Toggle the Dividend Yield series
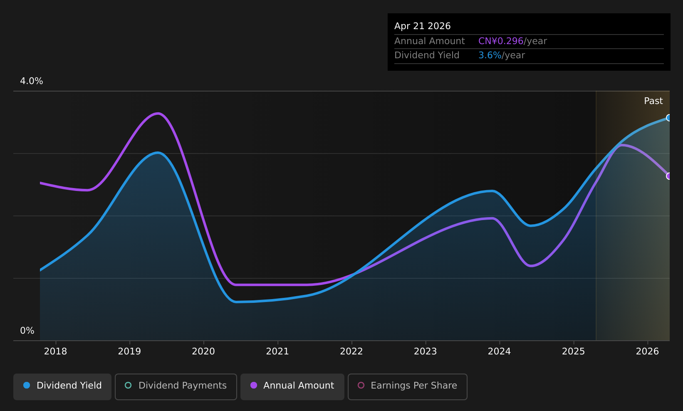Image resolution: width=683 pixels, height=411 pixels. point(62,387)
